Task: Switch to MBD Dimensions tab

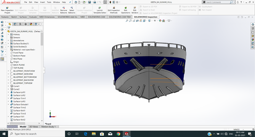Action: [47, 17]
